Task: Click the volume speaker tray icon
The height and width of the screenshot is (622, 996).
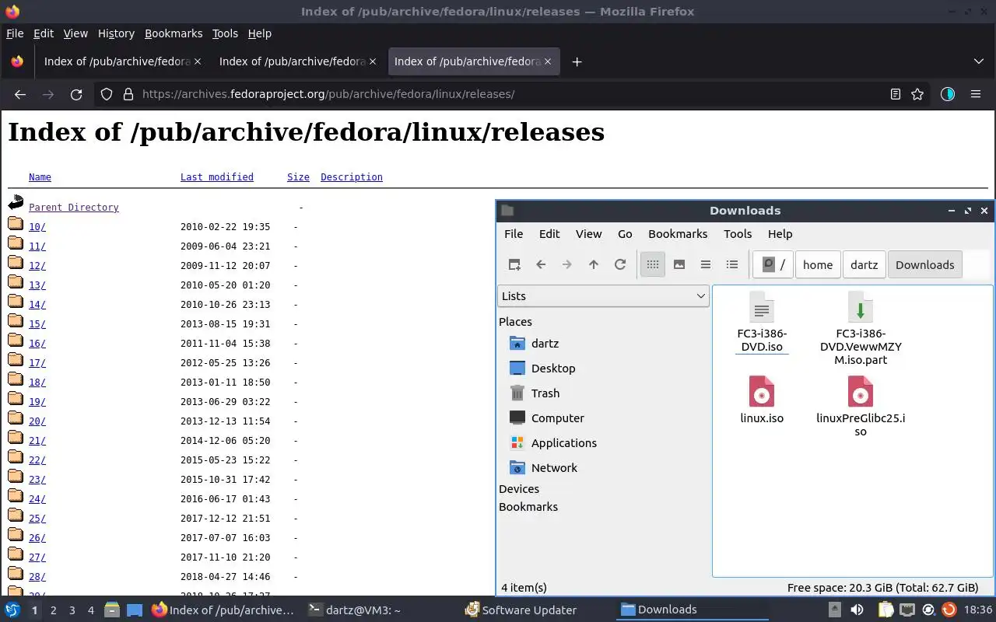Action: coord(857,610)
